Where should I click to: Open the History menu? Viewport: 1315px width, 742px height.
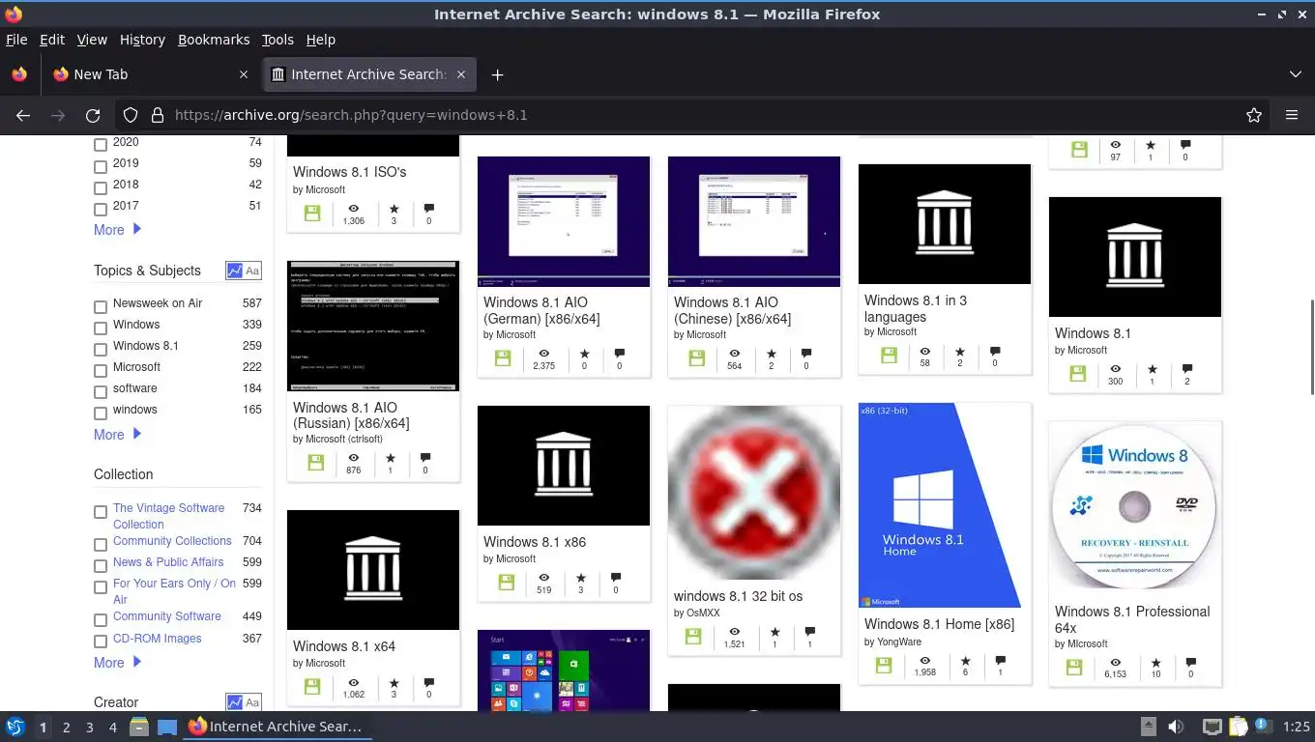click(x=142, y=40)
